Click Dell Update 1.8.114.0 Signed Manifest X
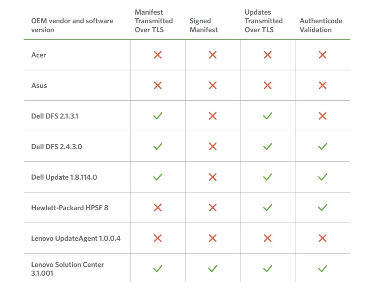 [x=213, y=177]
